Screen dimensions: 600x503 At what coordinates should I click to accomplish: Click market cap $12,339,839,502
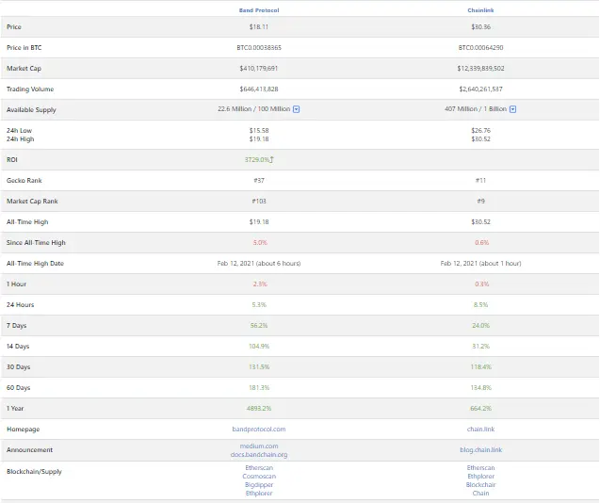tap(480, 68)
